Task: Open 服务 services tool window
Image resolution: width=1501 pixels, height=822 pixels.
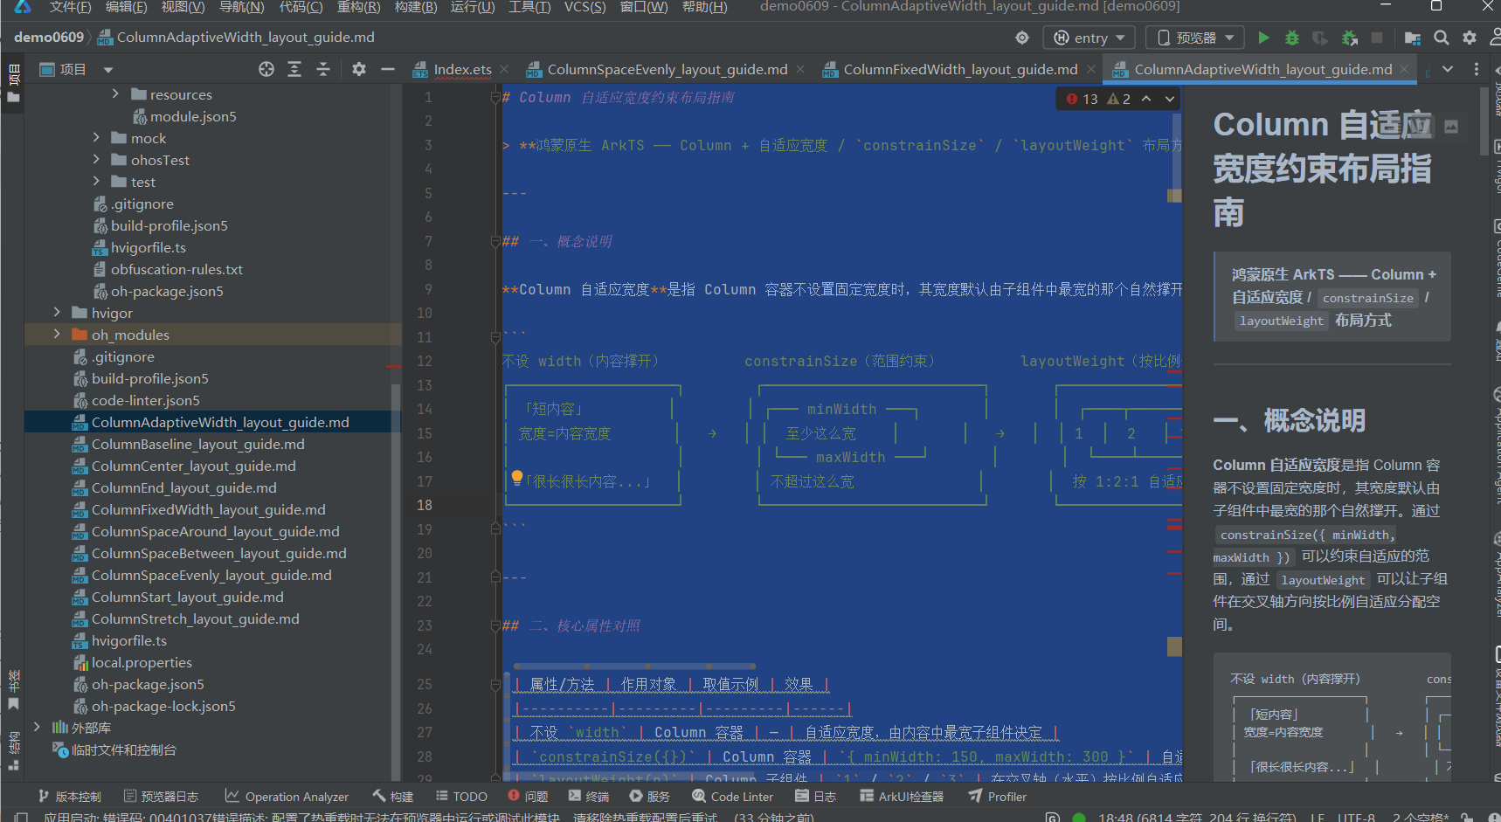Action: click(649, 797)
